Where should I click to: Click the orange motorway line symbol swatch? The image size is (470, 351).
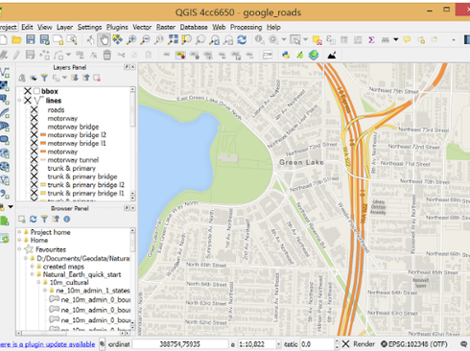point(43,152)
